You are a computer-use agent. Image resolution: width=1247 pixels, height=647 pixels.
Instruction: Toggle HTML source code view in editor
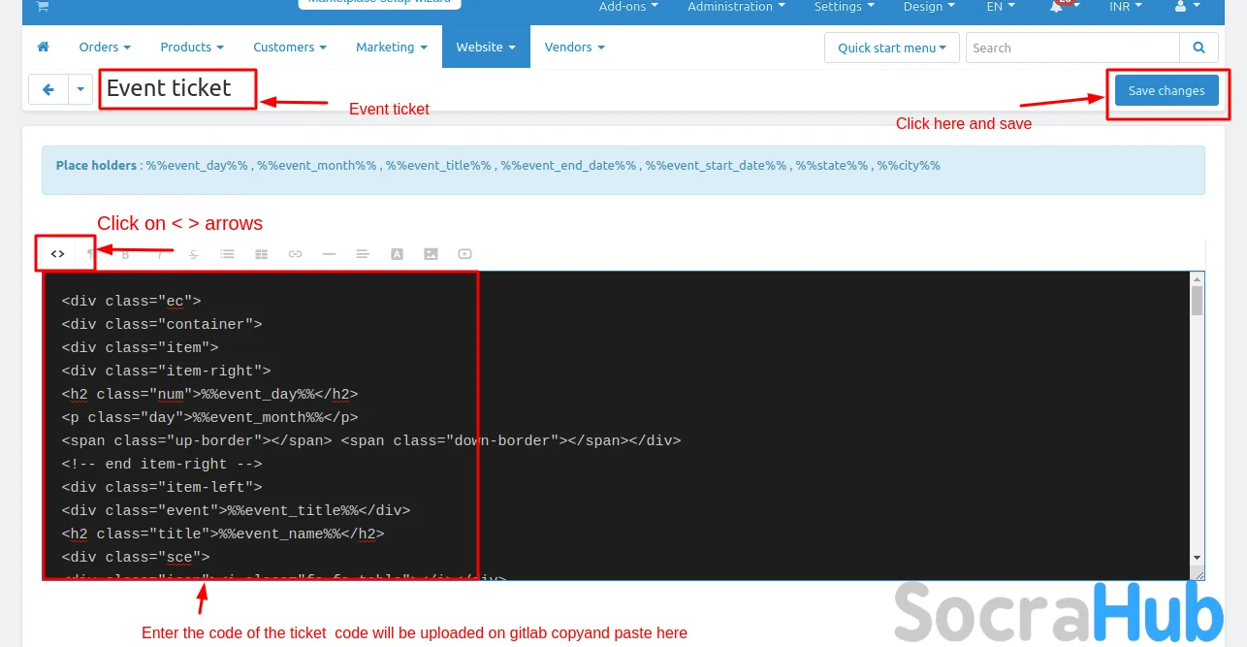[x=58, y=254]
